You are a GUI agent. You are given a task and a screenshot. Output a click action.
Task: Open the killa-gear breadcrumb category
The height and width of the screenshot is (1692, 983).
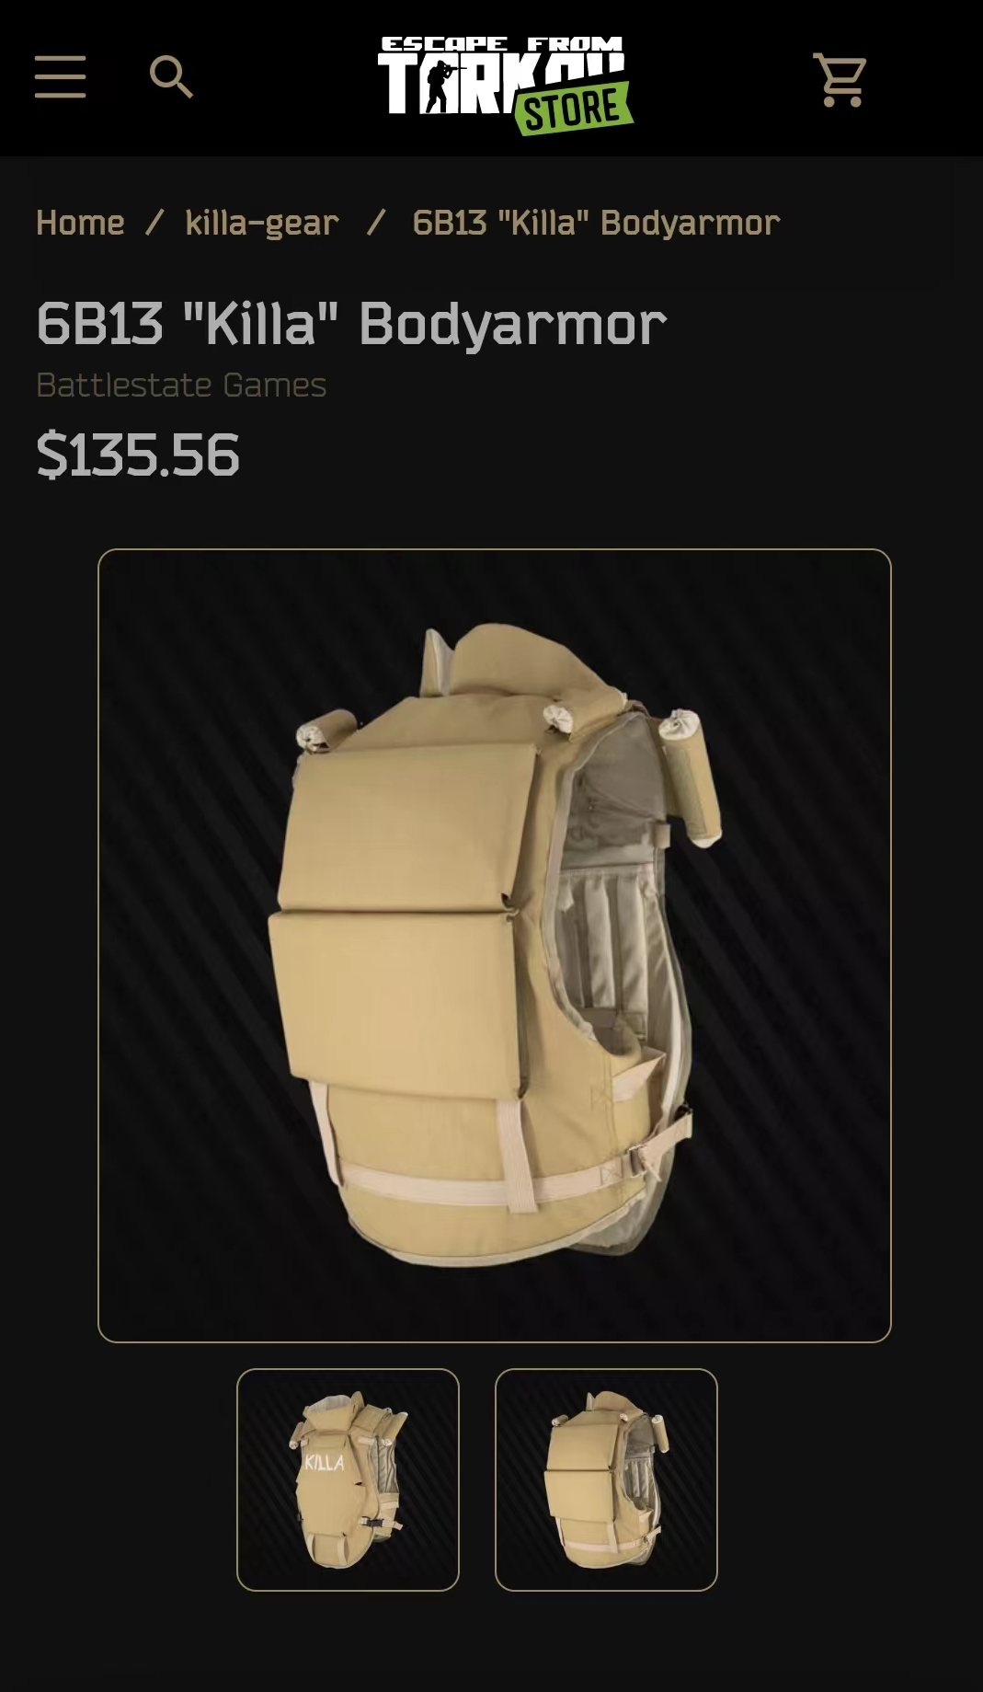click(262, 223)
